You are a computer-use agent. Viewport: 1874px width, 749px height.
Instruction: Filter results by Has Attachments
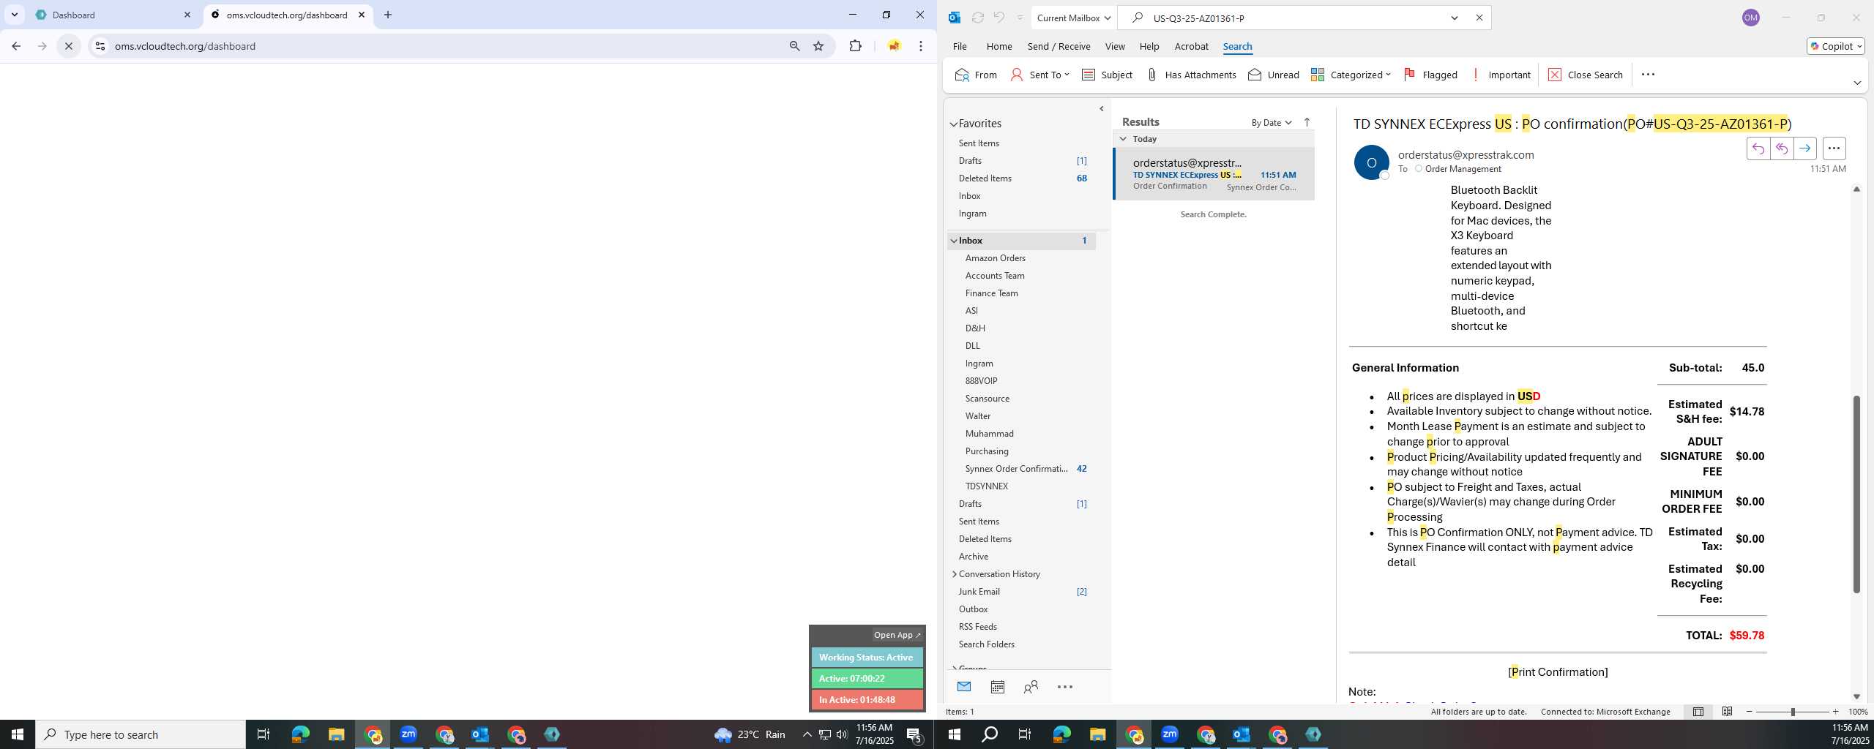tap(1190, 75)
